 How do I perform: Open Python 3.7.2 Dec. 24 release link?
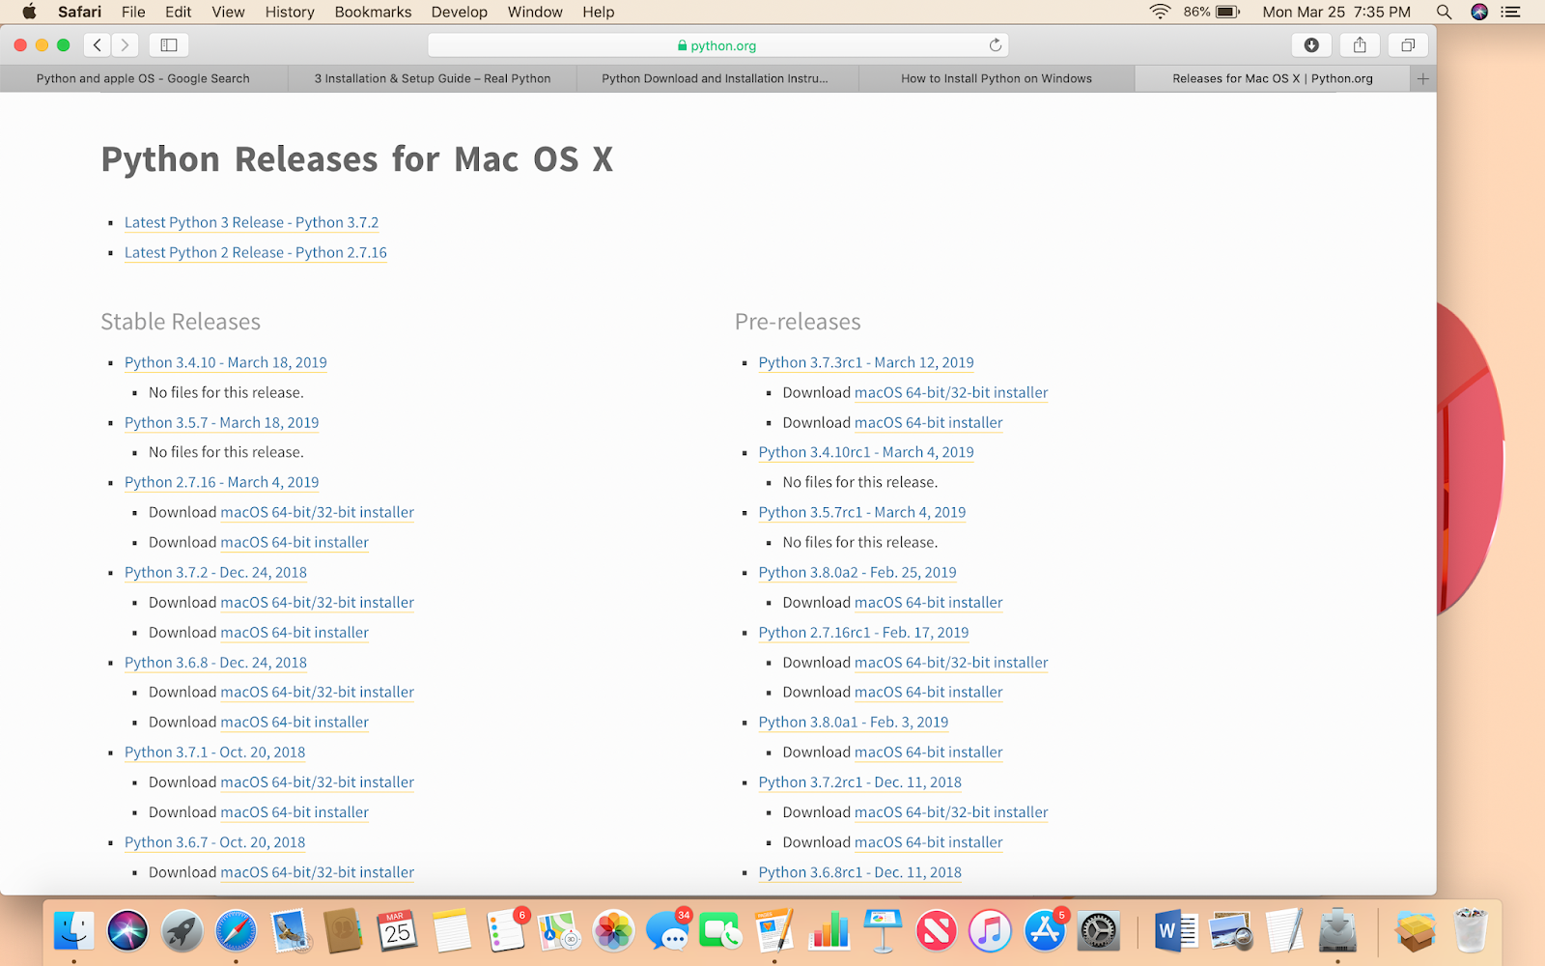click(215, 572)
